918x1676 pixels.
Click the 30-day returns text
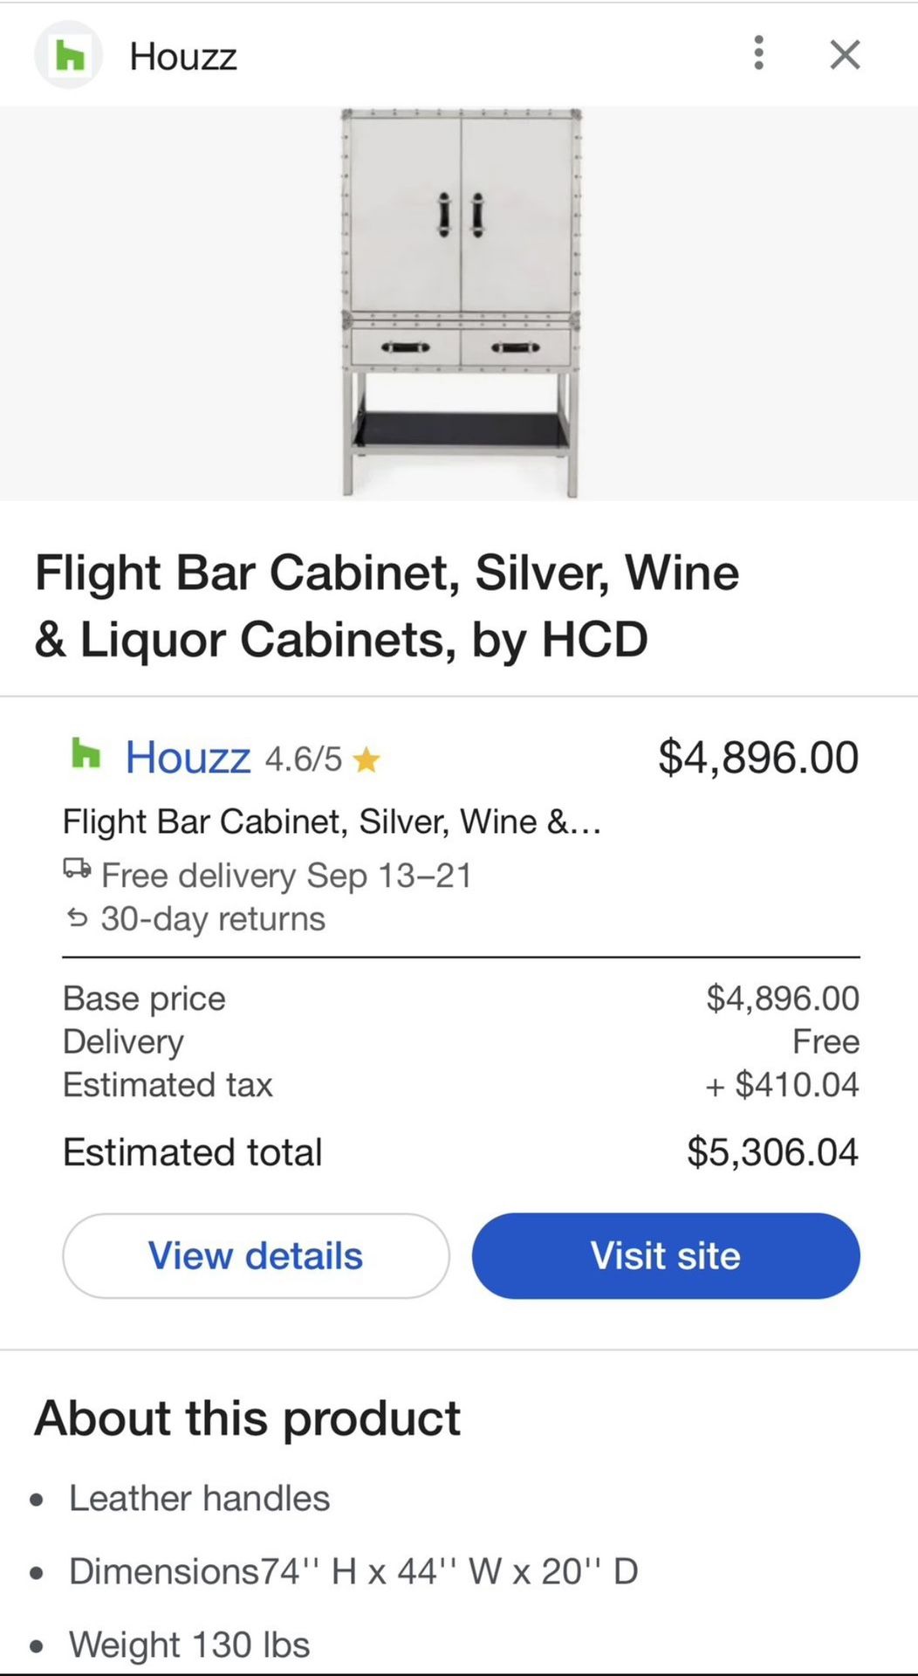[212, 918]
